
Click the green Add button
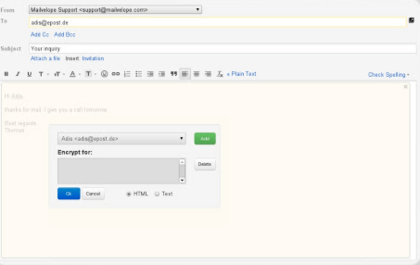205,139
